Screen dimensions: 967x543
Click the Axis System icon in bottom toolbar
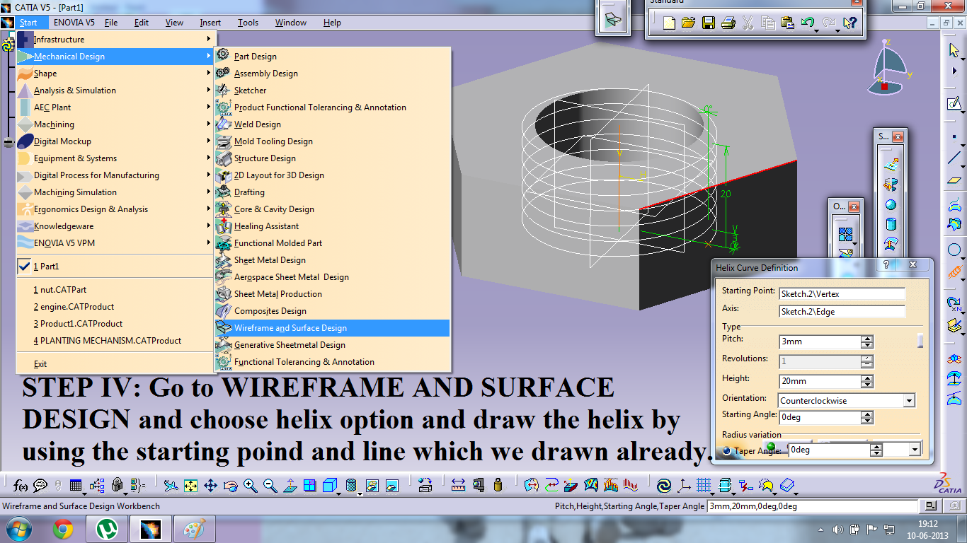pos(684,486)
